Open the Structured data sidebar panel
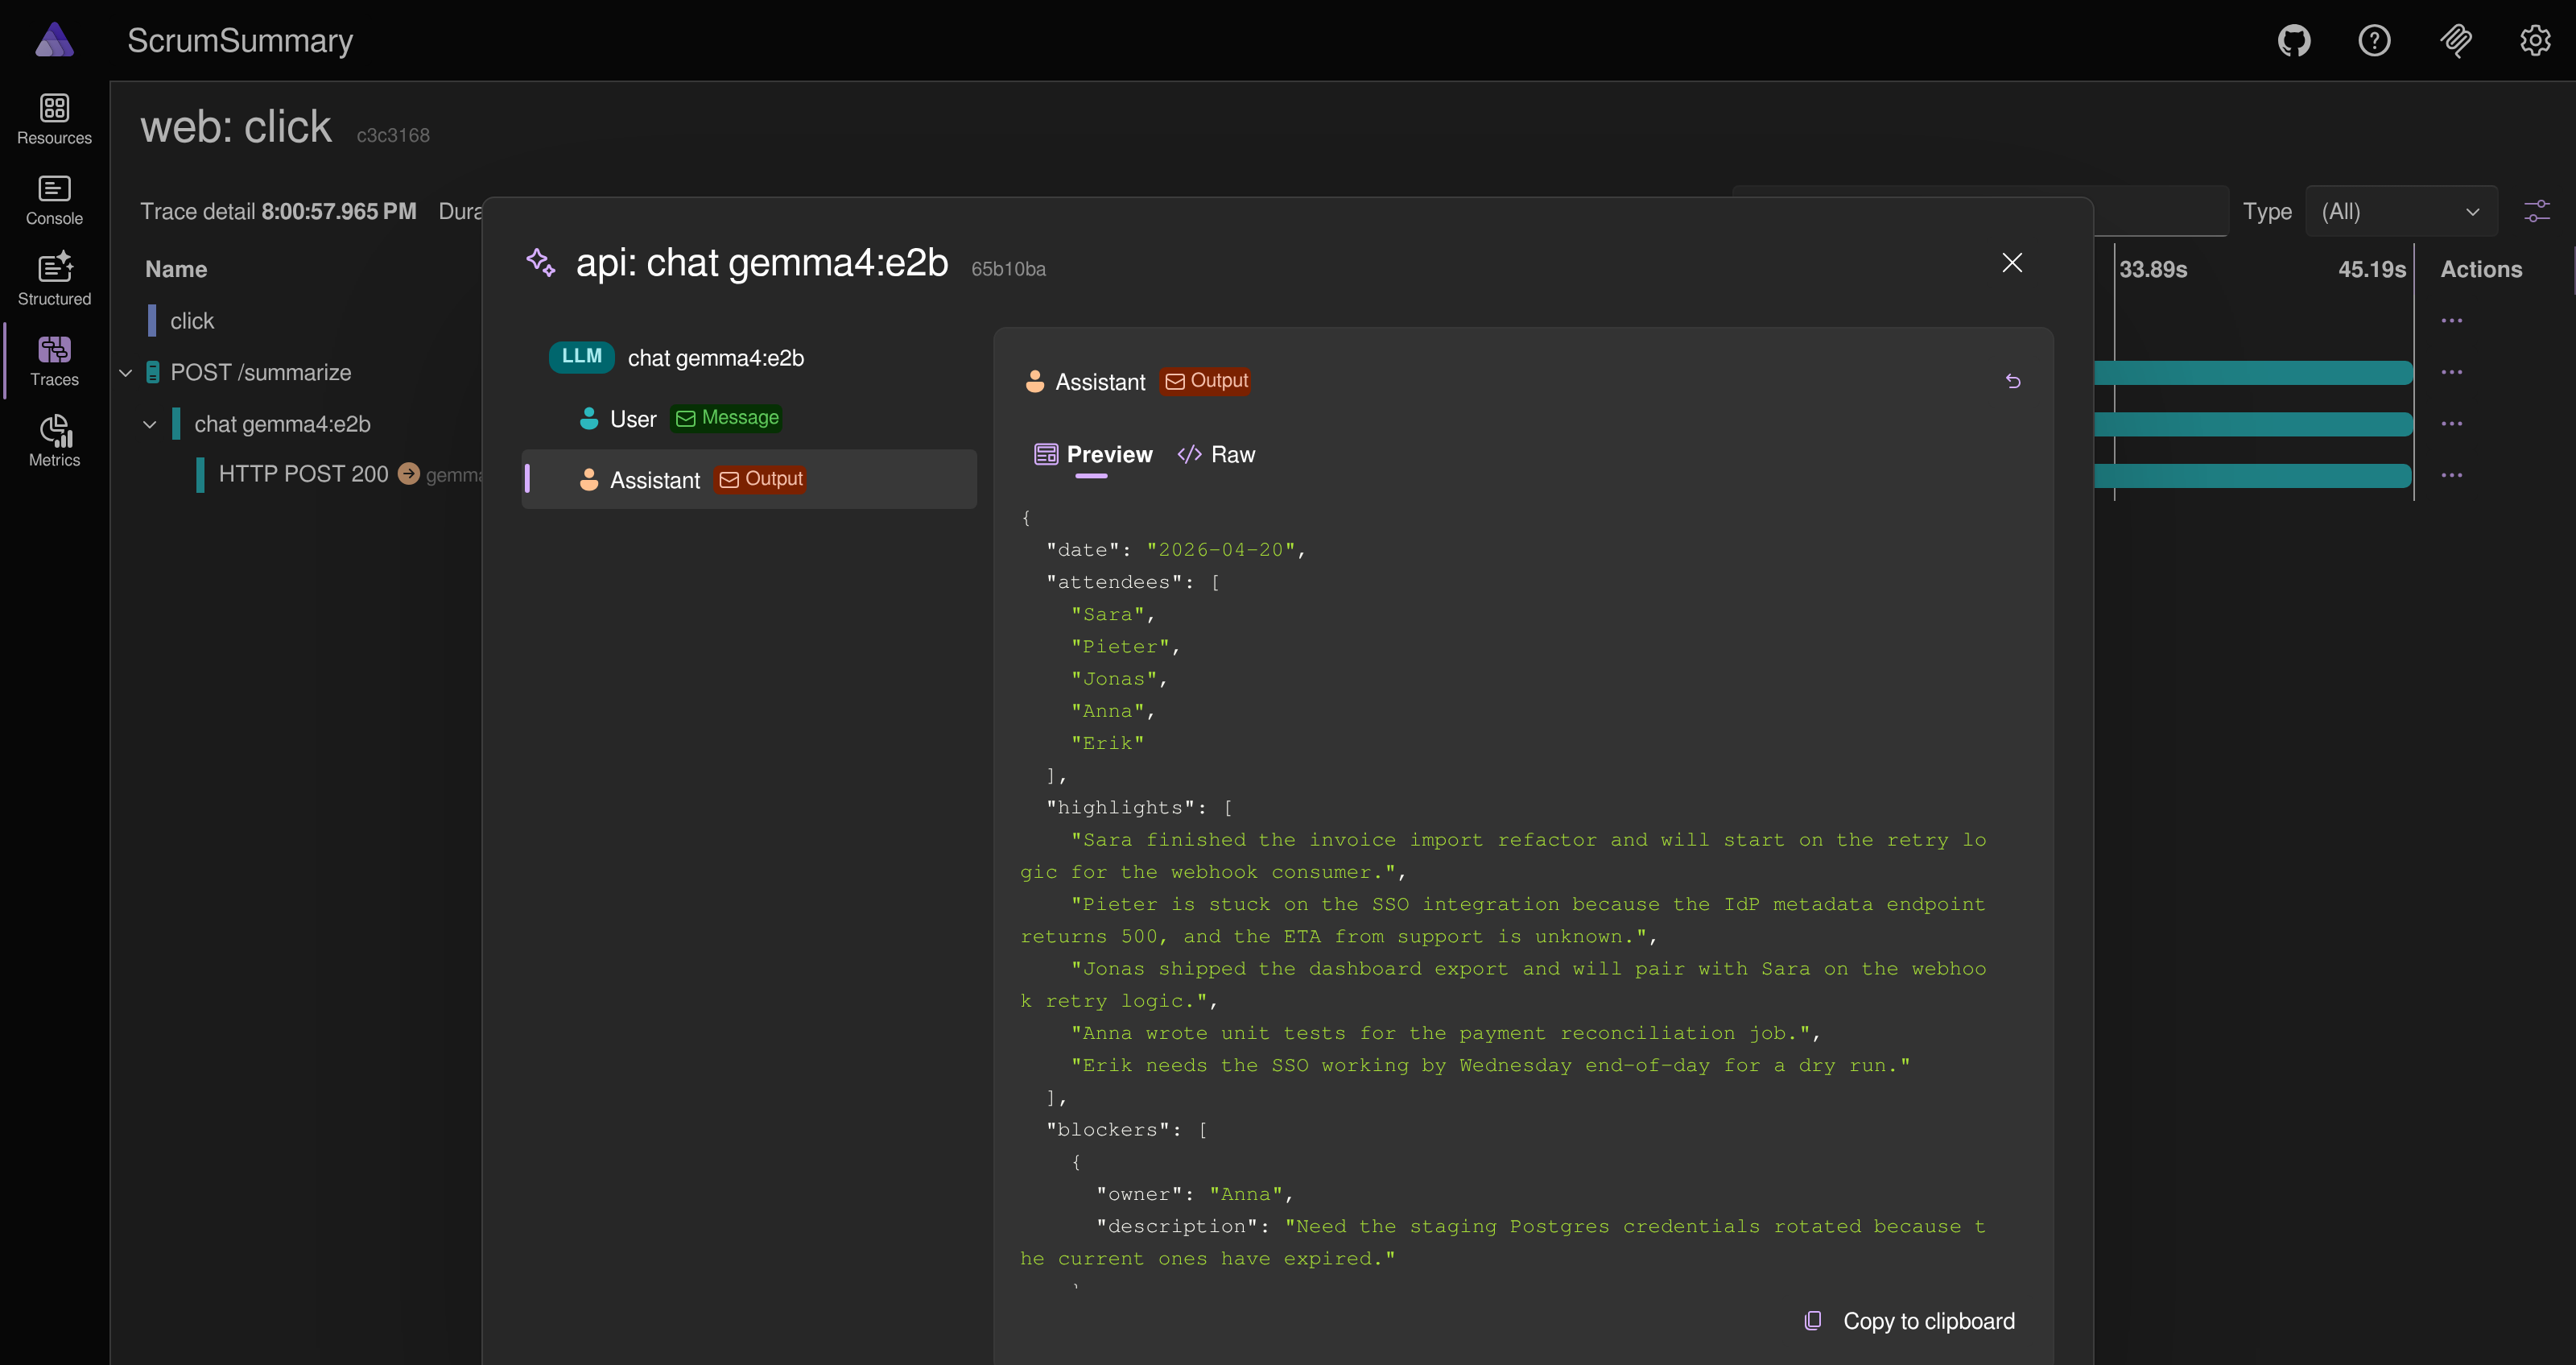The width and height of the screenshot is (2576, 1365). 54,278
